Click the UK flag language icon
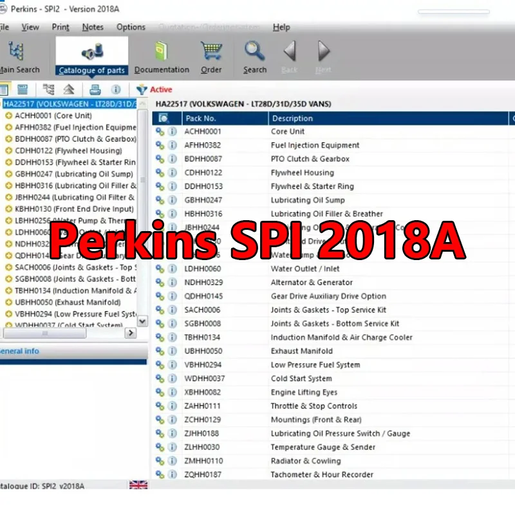515x515 pixels. [138, 485]
